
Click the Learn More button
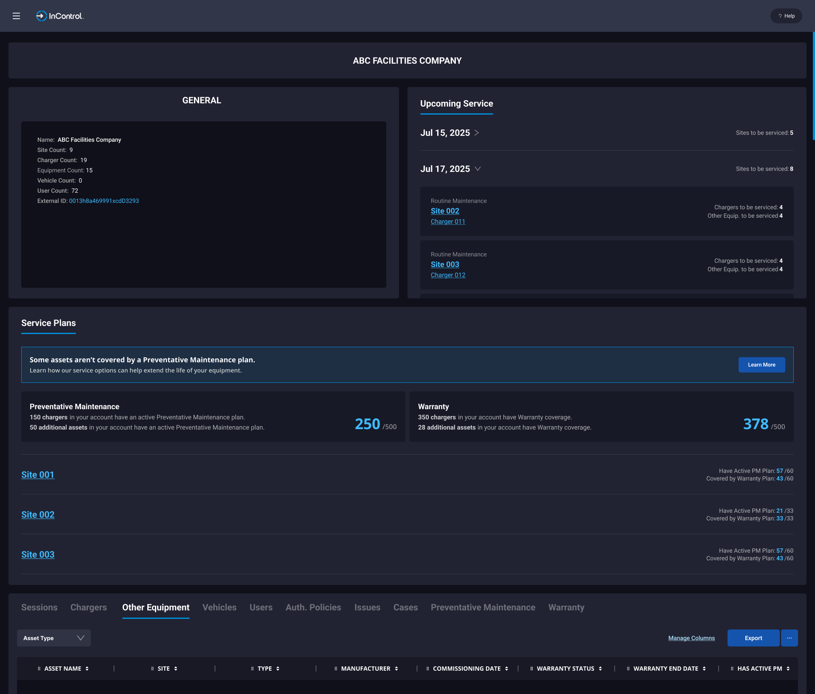[x=762, y=365]
